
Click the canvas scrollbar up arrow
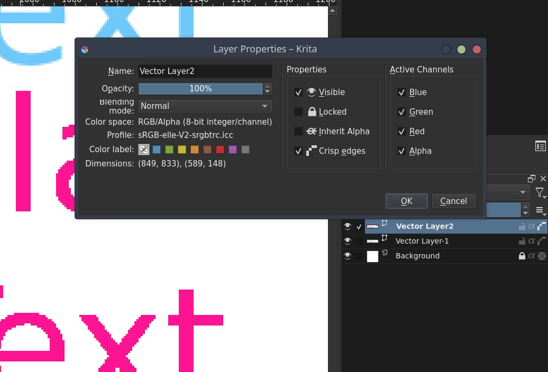(332, 11)
